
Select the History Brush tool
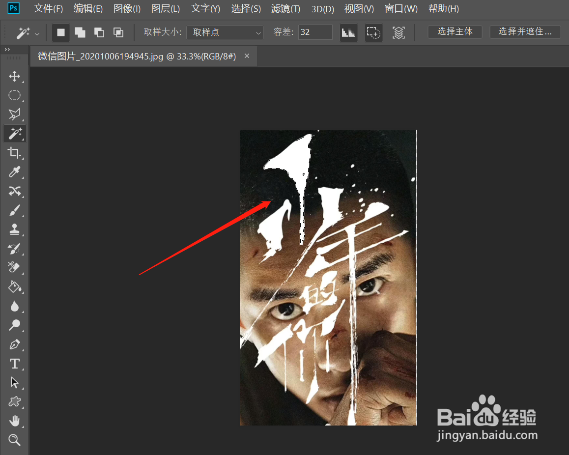pos(15,249)
